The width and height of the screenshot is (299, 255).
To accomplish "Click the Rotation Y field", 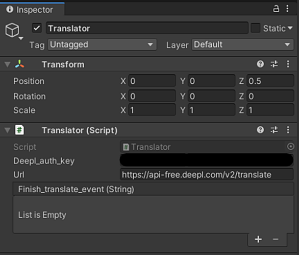I will click(x=211, y=96).
